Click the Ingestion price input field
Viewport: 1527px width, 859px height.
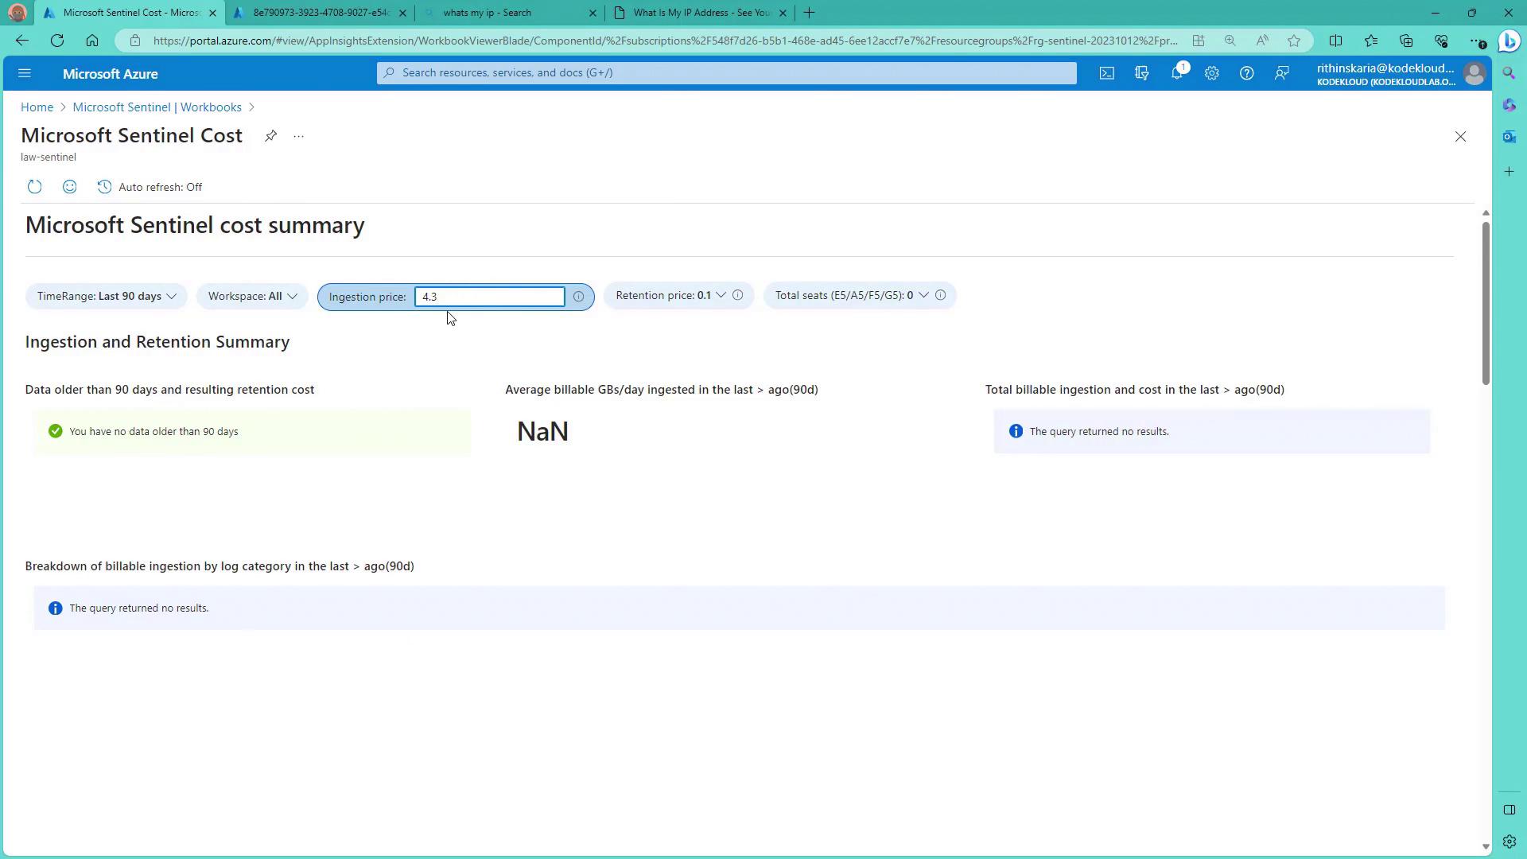pos(489,297)
